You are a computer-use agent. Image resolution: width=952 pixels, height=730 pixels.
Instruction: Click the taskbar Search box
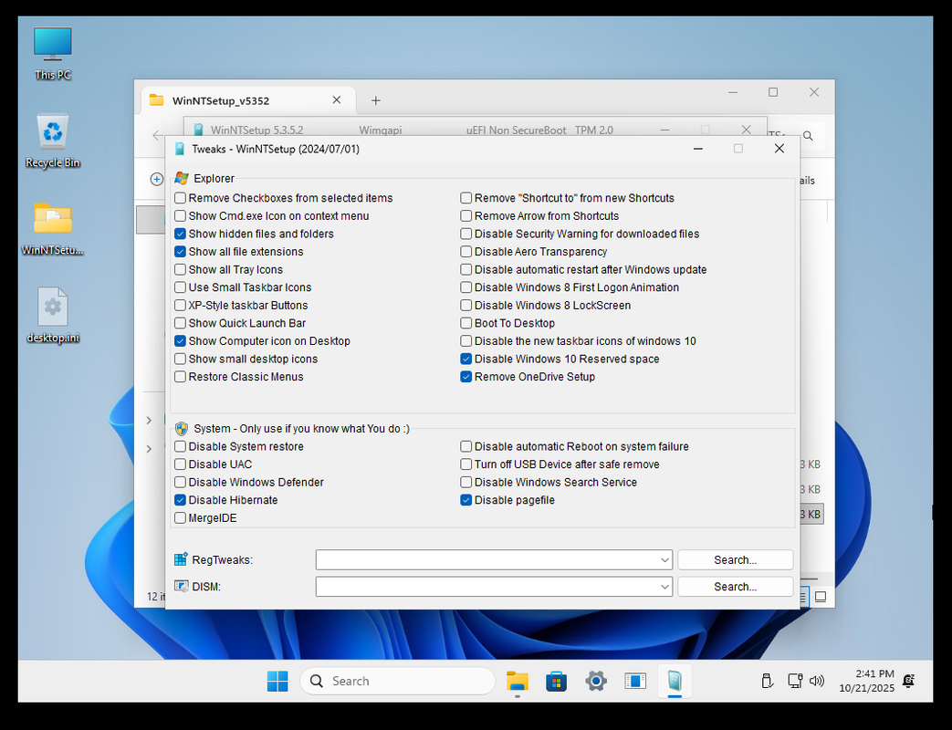398,681
